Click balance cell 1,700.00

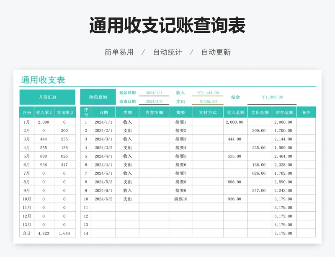coord(283,130)
